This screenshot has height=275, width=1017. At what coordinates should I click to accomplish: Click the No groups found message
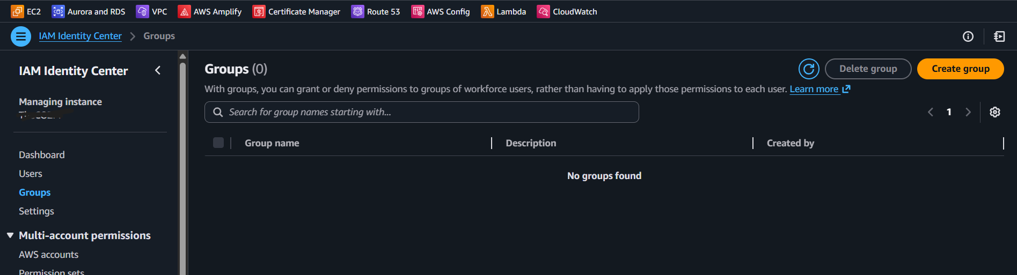coord(604,176)
